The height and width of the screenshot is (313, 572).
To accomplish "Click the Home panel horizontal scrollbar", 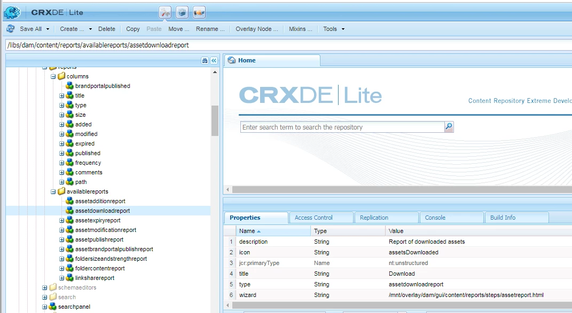I will pos(401,189).
